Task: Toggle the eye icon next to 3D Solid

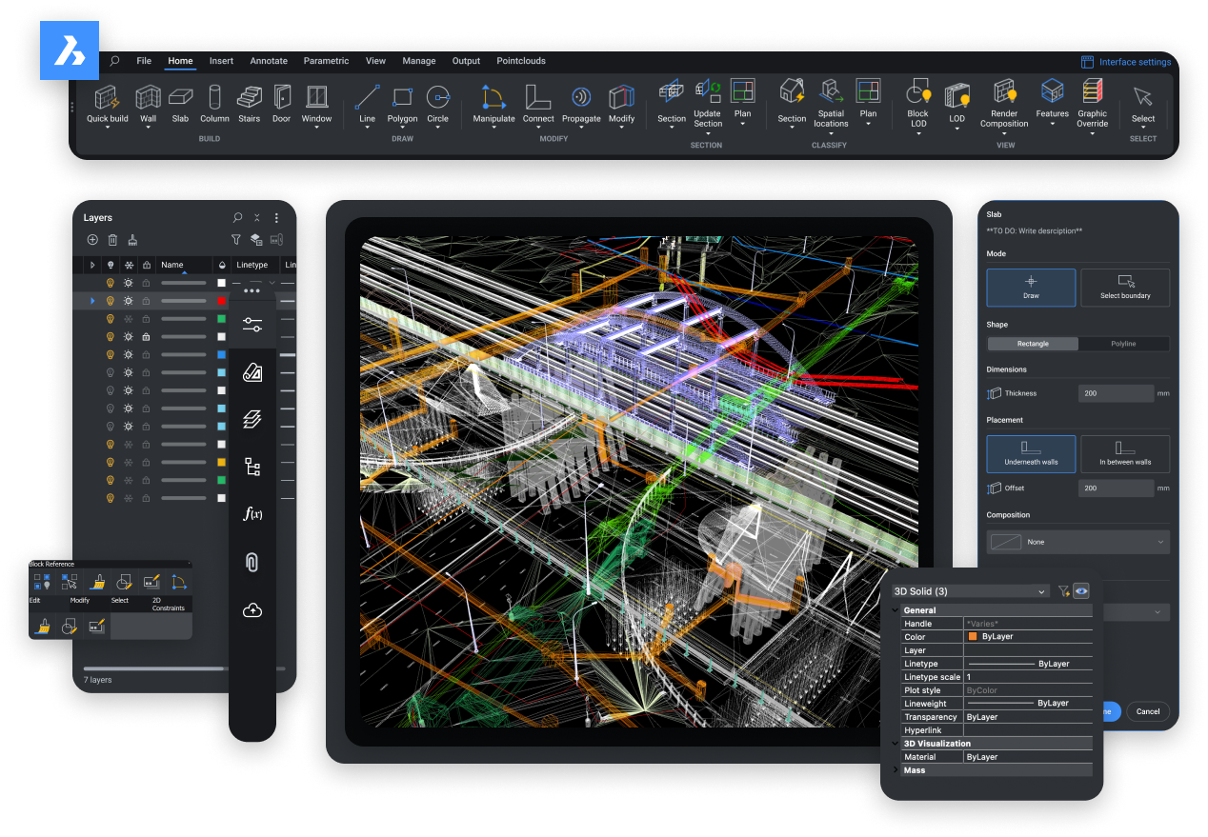Action: coord(1081,590)
